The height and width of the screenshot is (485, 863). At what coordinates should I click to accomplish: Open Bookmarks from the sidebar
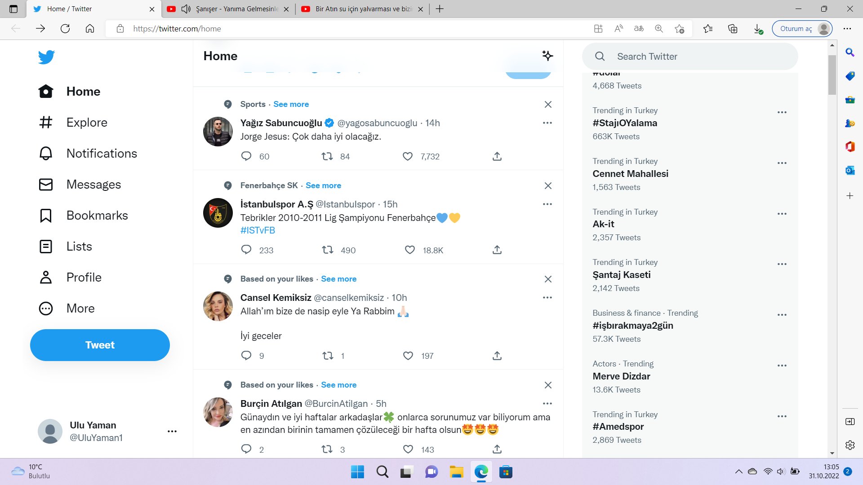coord(97,216)
